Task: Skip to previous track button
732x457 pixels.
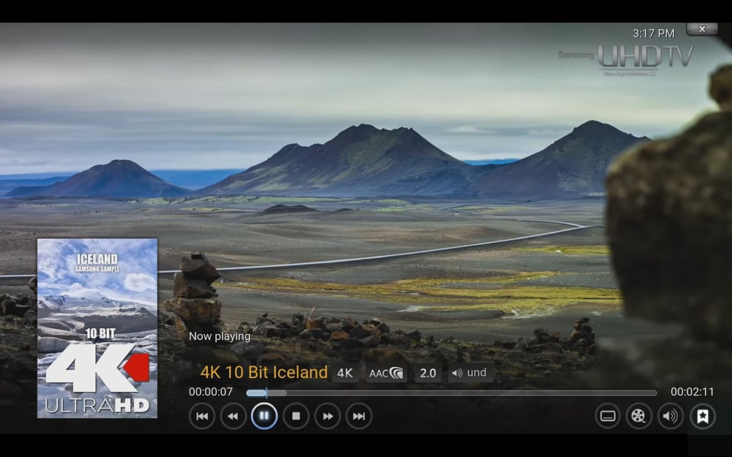Action: pos(202,416)
